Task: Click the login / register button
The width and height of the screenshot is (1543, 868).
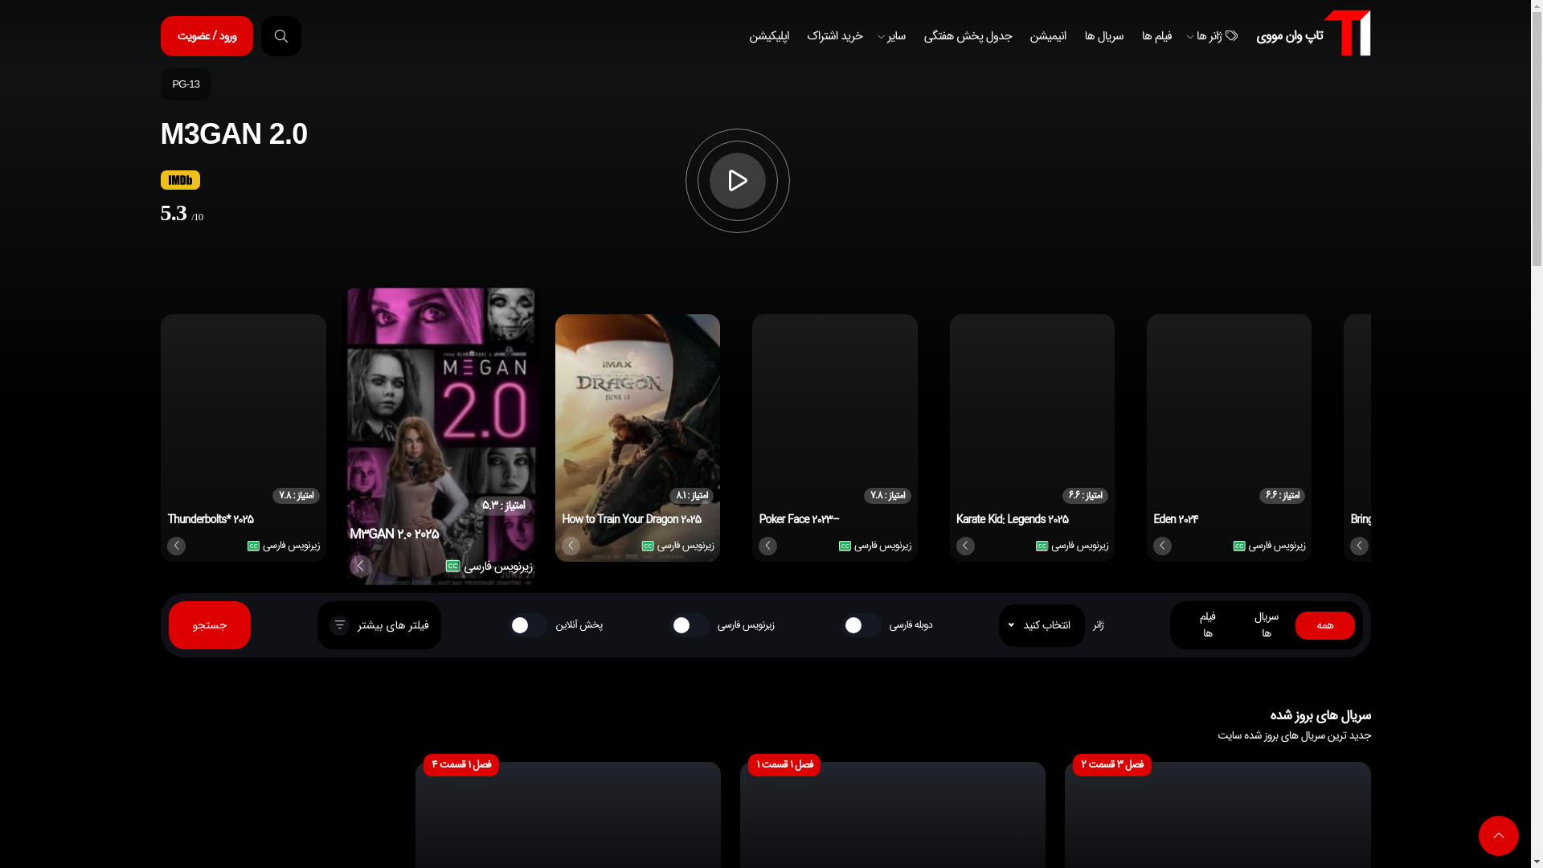Action: click(x=207, y=36)
